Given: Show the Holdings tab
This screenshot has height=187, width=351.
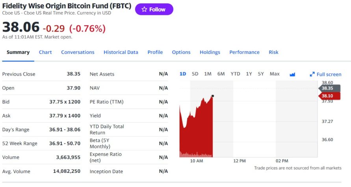Looking at the screenshot, I should 210,52.
